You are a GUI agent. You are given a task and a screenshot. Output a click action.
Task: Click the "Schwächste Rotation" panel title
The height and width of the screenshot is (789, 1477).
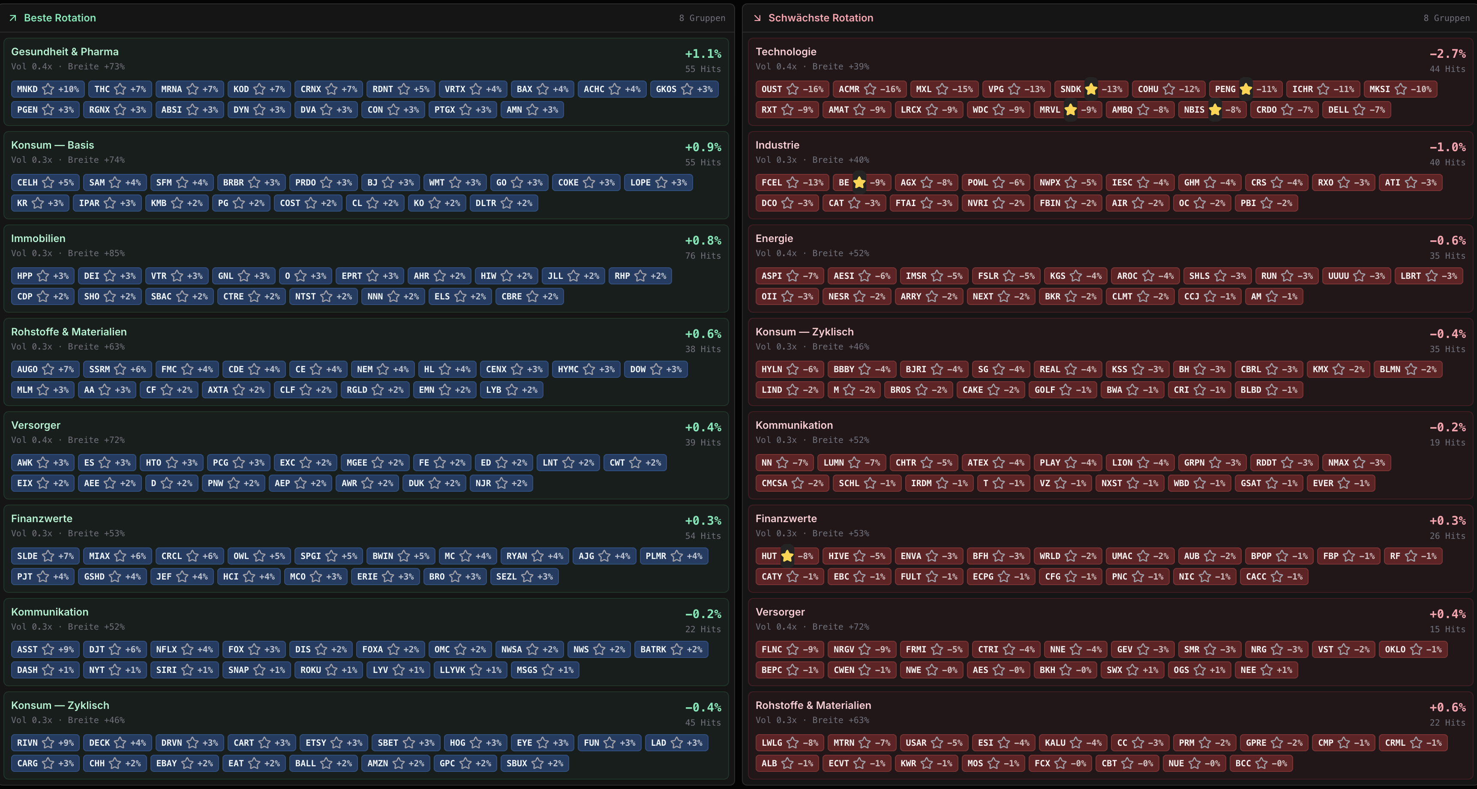tap(821, 18)
